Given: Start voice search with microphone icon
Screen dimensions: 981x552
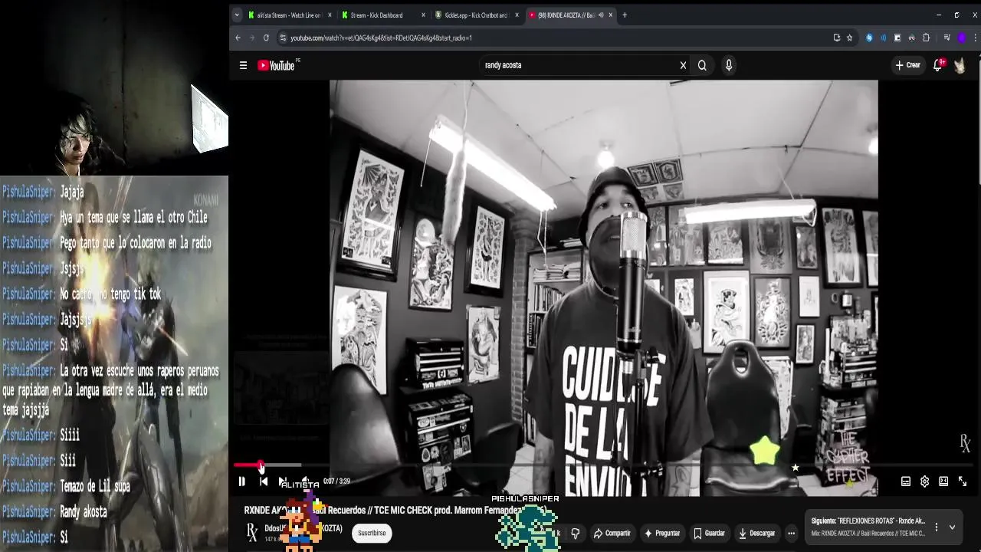Looking at the screenshot, I should click(x=729, y=65).
